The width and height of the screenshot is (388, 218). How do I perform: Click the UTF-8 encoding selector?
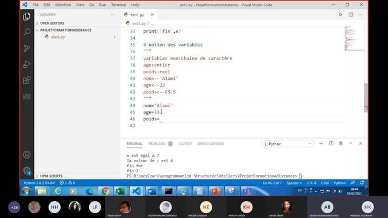(311, 183)
